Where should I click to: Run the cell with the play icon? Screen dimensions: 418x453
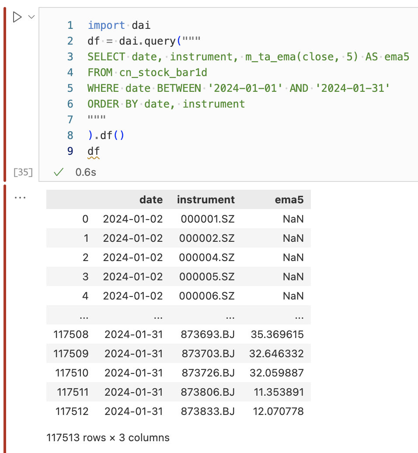click(x=17, y=17)
